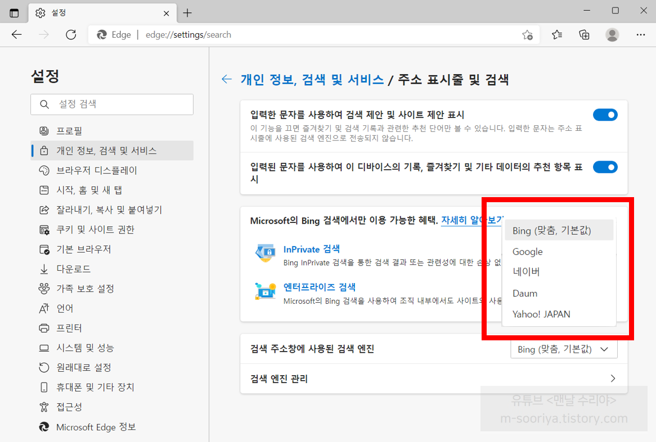Image resolution: width=656 pixels, height=442 pixels.
Task: Toggle 검색 제안 및 사이트 제안 표시 switch
Action: 605,115
